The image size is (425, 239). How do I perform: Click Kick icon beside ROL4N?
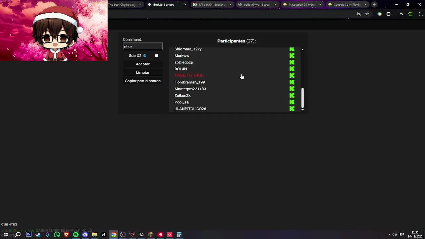(x=292, y=69)
